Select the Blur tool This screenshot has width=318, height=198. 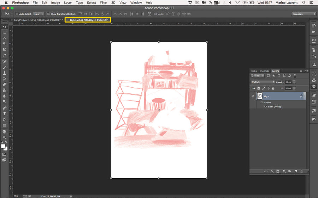coord(4,96)
